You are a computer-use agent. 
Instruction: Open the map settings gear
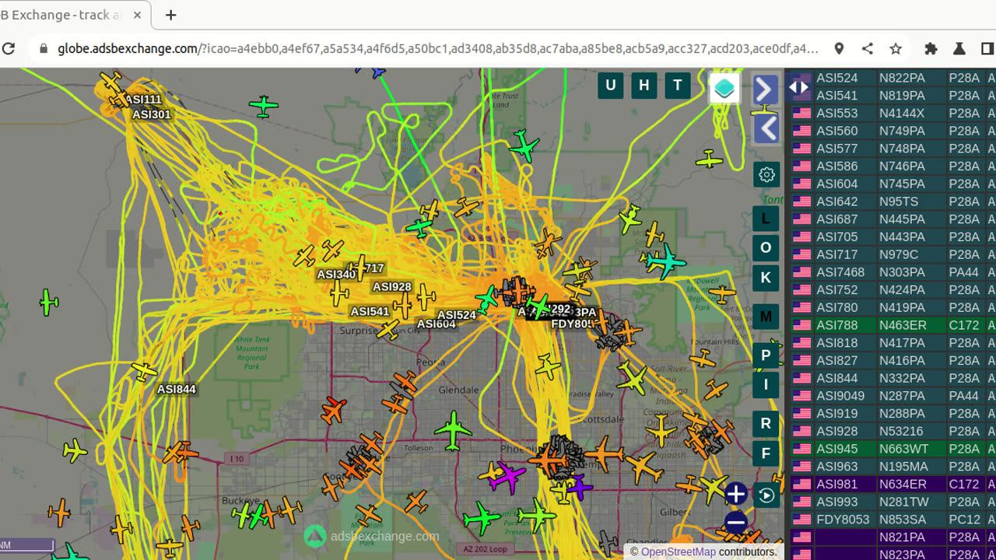pyautogui.click(x=766, y=174)
